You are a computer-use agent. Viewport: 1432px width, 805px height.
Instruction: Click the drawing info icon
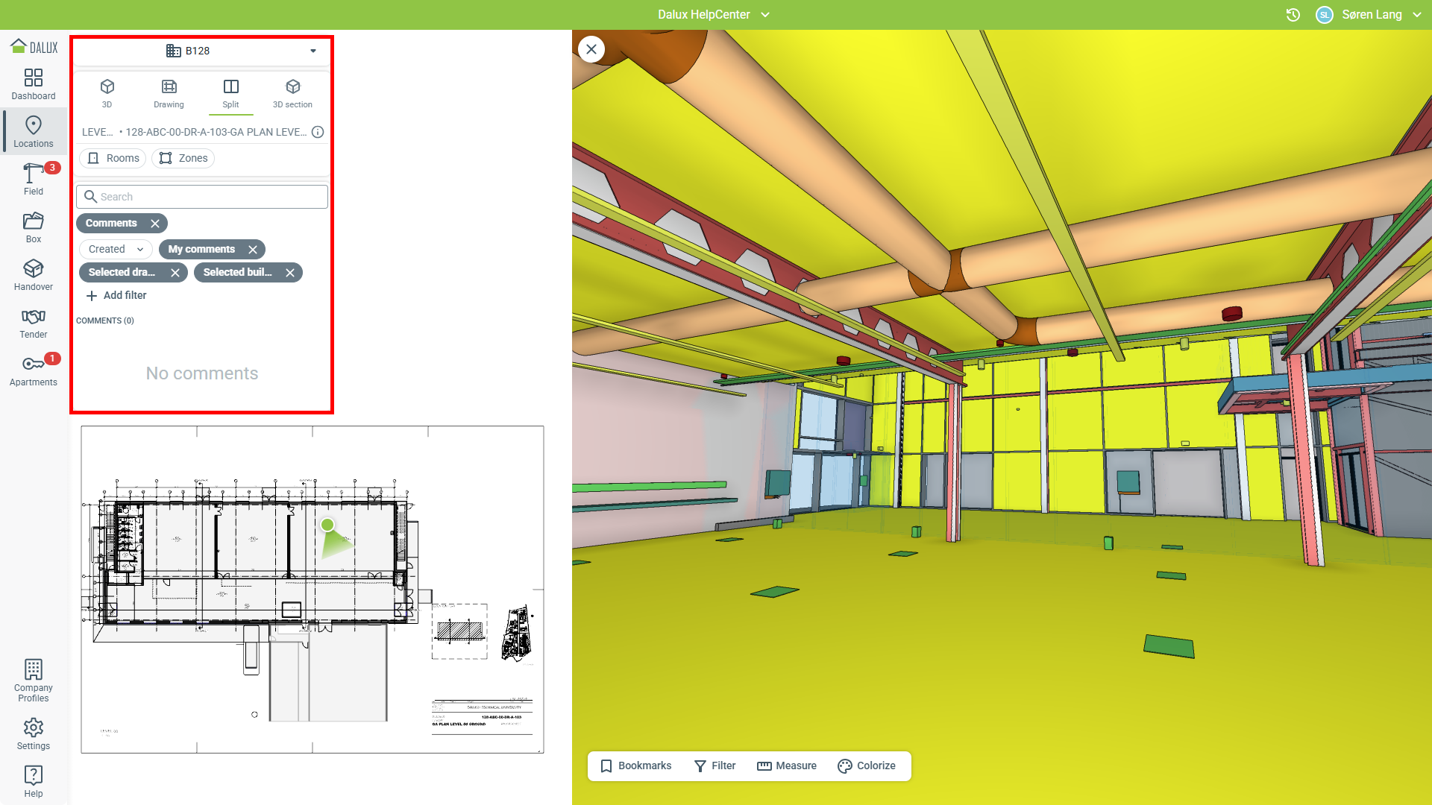(318, 132)
